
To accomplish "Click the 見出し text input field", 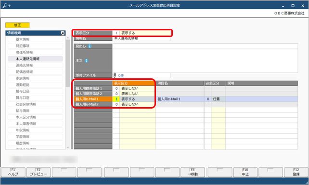I will click(x=205, y=46).
